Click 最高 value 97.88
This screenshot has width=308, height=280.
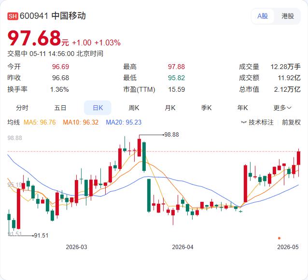tap(176, 67)
